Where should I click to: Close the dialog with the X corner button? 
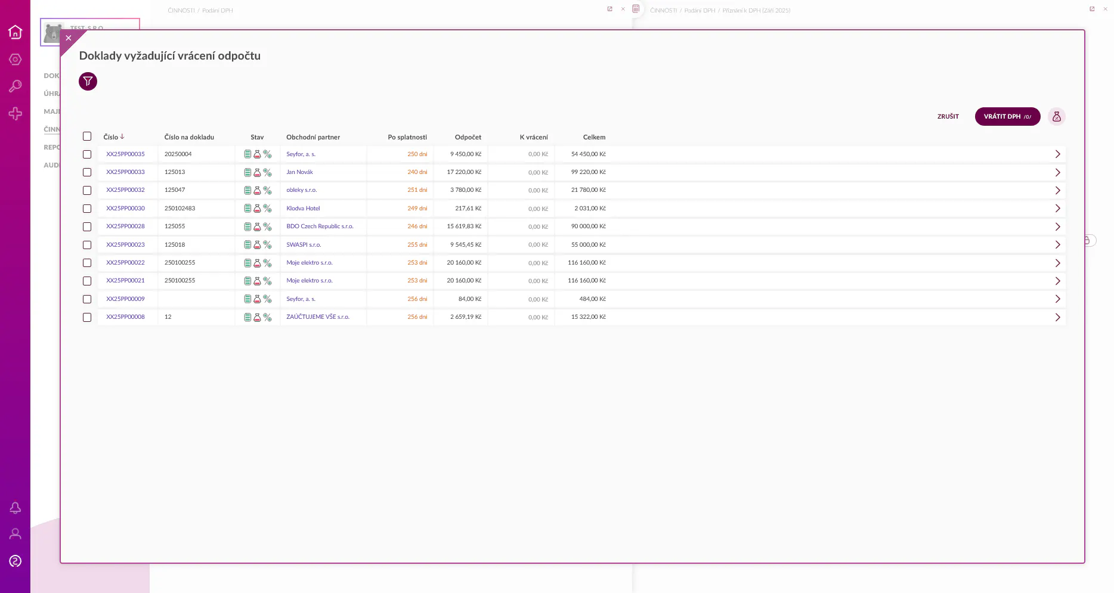[69, 38]
